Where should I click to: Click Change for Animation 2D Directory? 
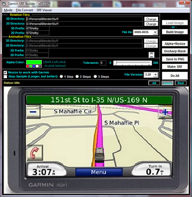(x=151, y=46)
